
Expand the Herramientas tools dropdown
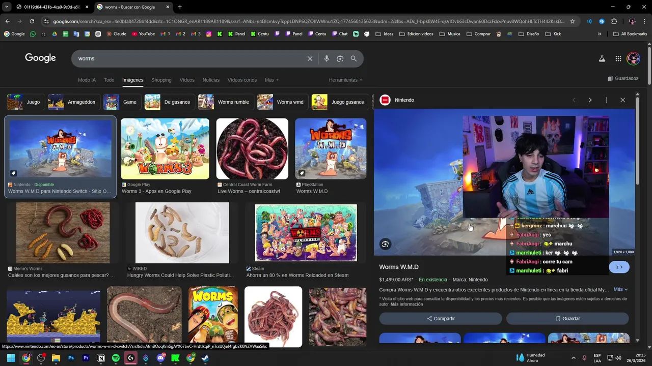346,80
